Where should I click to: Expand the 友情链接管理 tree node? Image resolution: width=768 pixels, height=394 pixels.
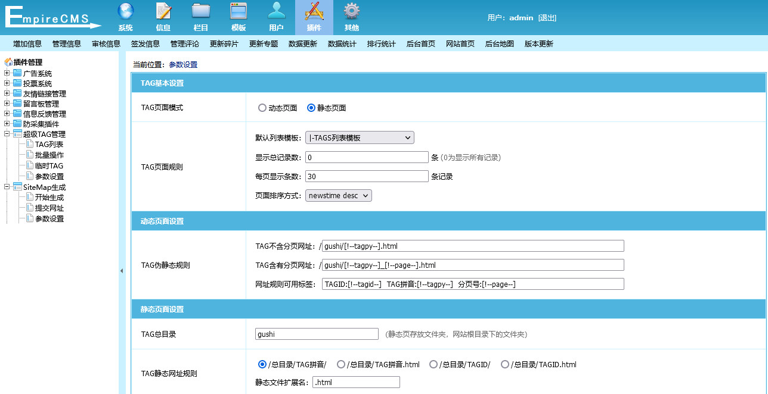(7, 93)
